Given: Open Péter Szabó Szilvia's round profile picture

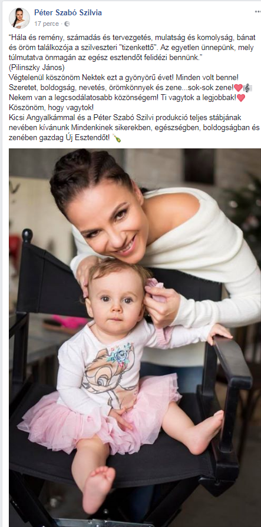Looking at the screenshot, I should (19, 18).
